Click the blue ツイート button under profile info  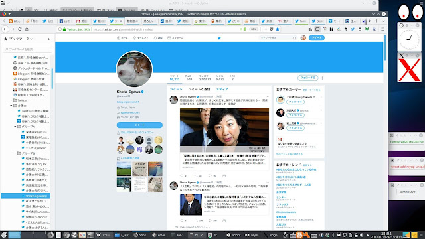click(x=139, y=125)
